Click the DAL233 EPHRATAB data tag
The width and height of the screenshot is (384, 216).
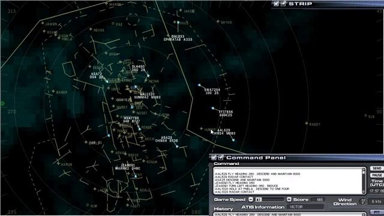(x=178, y=38)
